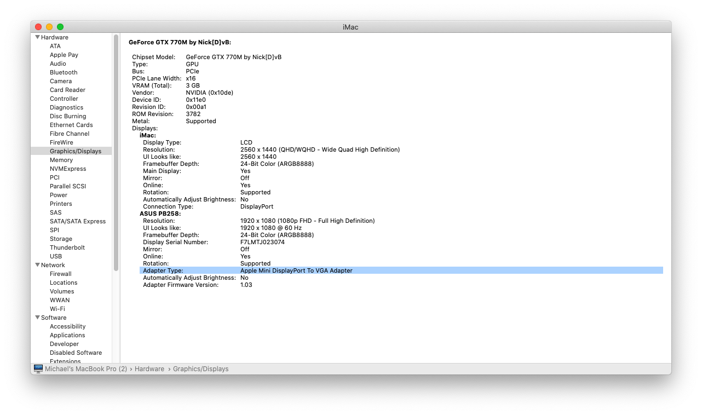
Task: Click the iMac display heading
Action: pos(148,135)
